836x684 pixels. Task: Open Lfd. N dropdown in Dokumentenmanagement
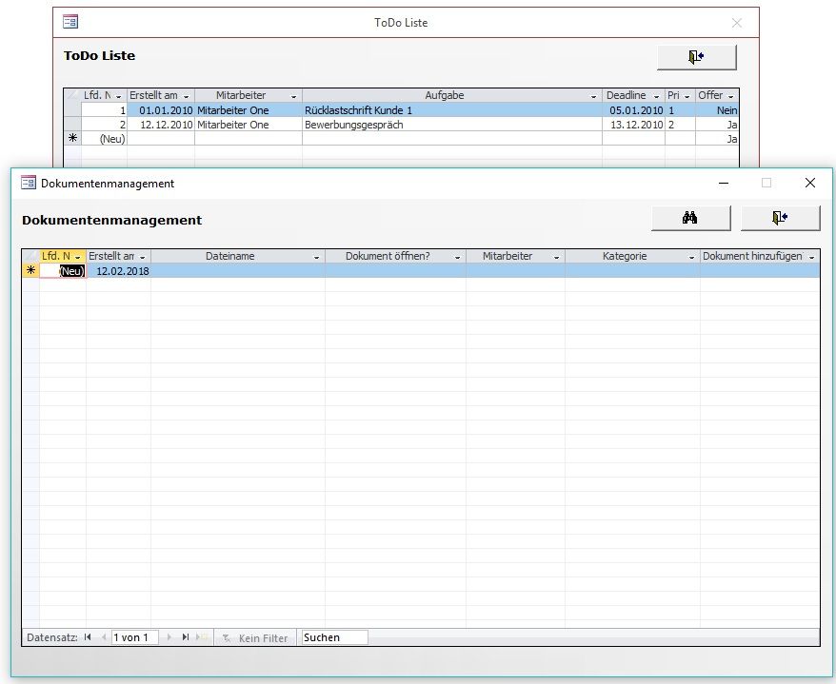(78, 257)
